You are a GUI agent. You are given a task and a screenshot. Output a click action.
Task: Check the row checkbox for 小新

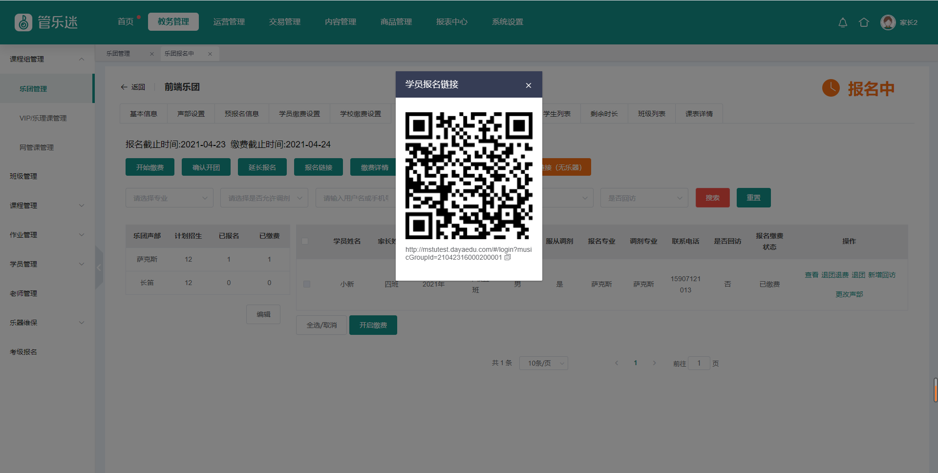click(307, 284)
